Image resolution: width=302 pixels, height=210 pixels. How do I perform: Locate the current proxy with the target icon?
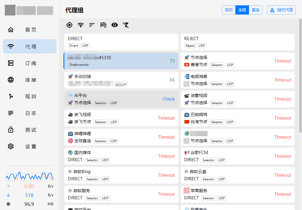point(69,25)
